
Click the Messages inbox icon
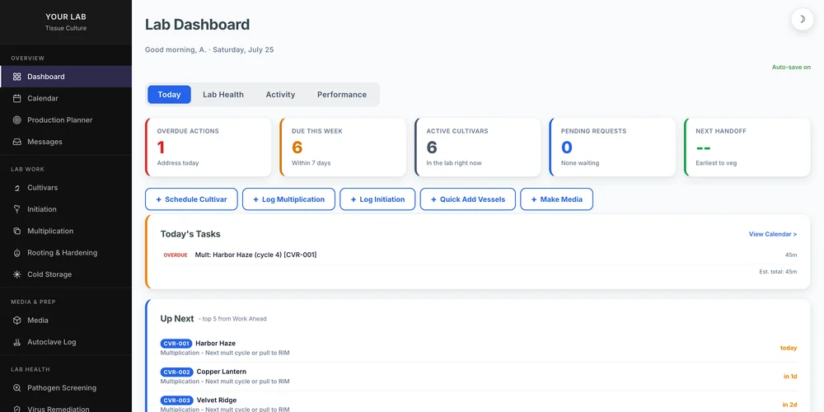(16, 142)
